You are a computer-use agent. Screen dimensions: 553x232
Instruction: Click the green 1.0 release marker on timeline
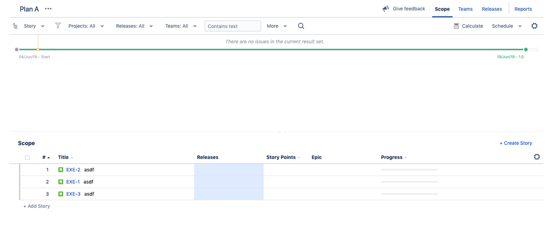[526, 50]
